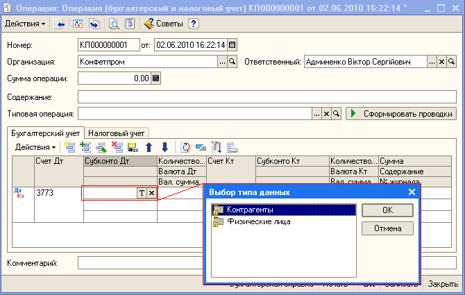Clear Субконто Дт cell with X button
Screen dimensions: 465x295
coord(151,194)
